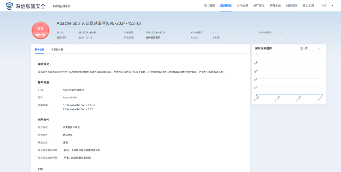Click the 风险监测平台 title text
The width and height of the screenshot is (341, 172).
point(62,6)
